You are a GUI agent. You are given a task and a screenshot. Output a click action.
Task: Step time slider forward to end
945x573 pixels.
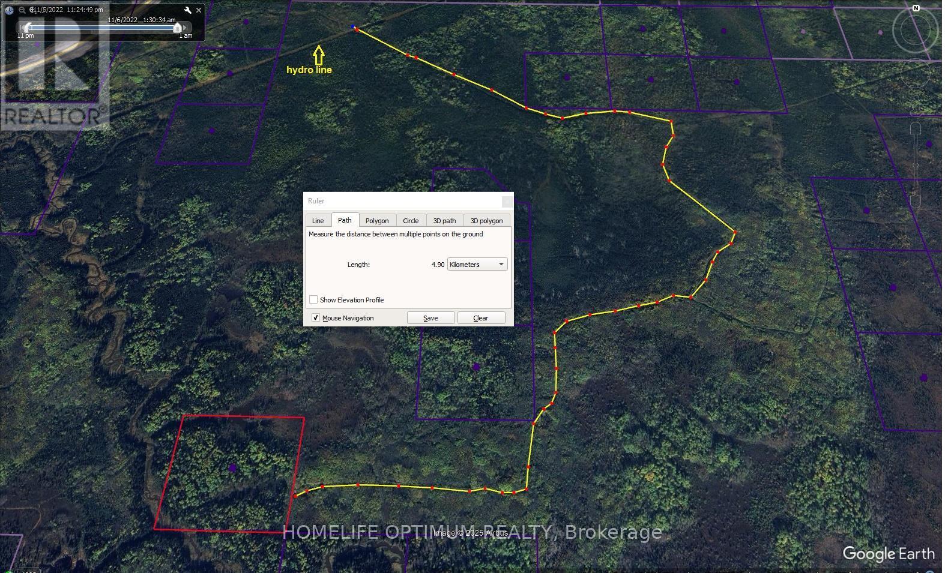pos(186,28)
